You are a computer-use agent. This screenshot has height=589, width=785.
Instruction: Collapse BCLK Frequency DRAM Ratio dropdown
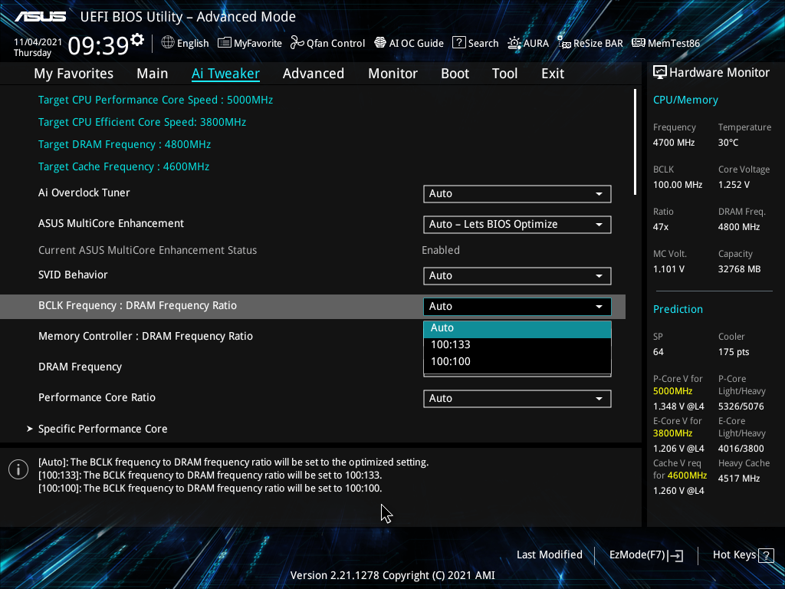click(x=517, y=307)
